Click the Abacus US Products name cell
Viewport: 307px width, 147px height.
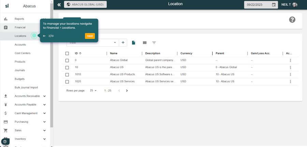pos(122,75)
